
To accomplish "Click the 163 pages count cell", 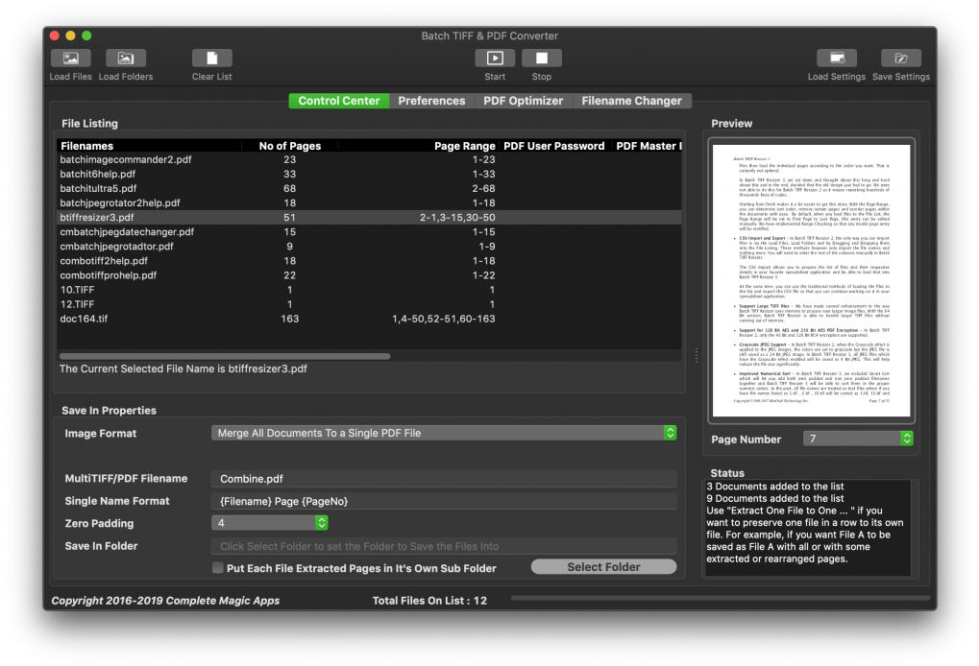I will (x=290, y=319).
